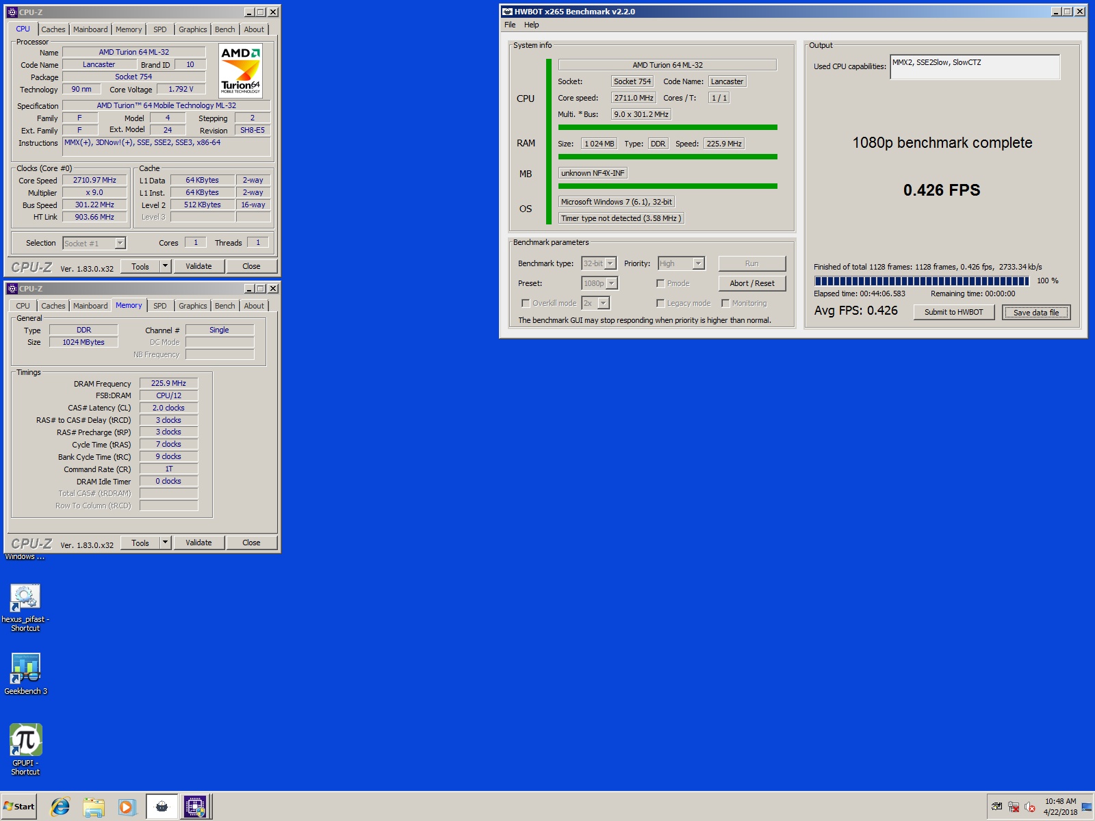Viewport: 1095px width, 821px height.
Task: Select DRAM Frequency value 225.9 MHz
Action: coord(168,383)
